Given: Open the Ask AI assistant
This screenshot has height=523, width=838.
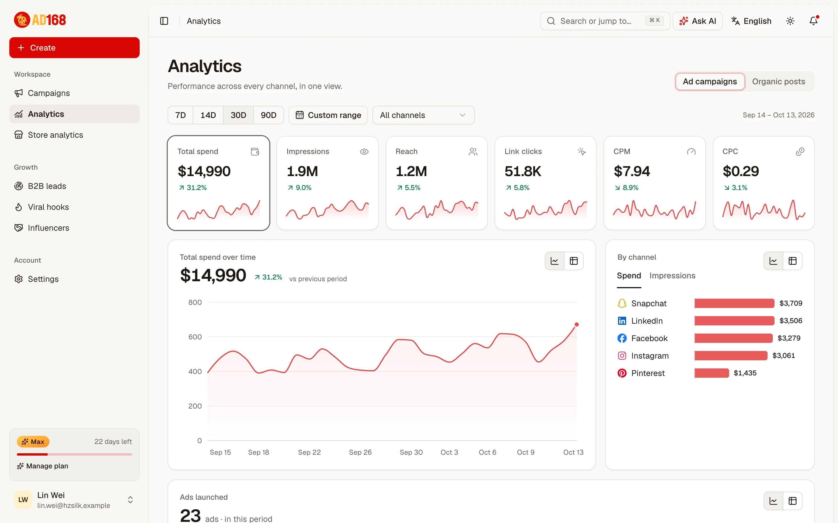Looking at the screenshot, I should (x=697, y=21).
